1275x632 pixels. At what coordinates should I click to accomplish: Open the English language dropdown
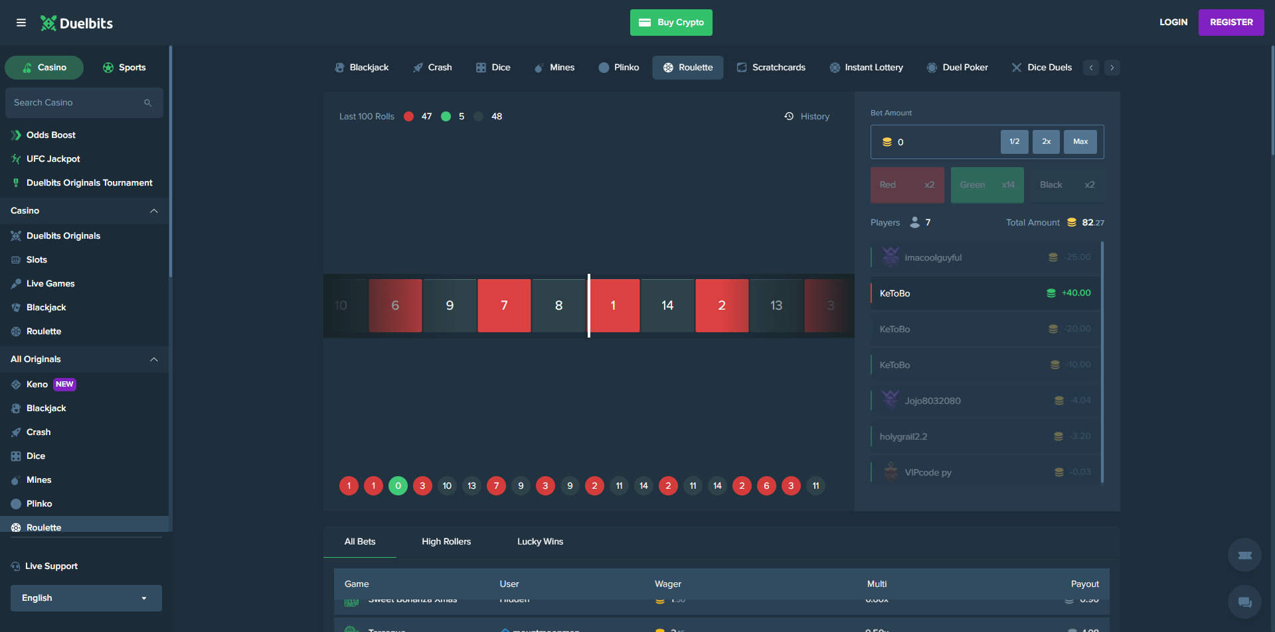click(86, 598)
